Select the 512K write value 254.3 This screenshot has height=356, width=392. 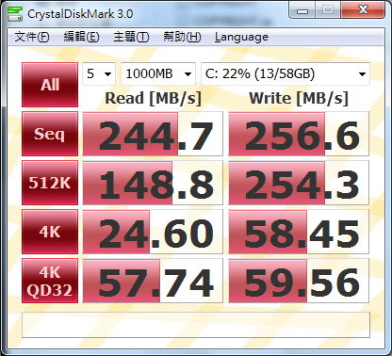299,183
